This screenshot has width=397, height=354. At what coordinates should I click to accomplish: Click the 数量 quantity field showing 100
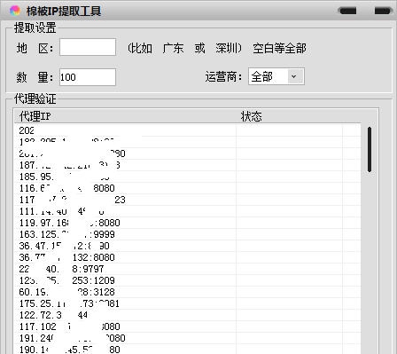tap(88, 77)
